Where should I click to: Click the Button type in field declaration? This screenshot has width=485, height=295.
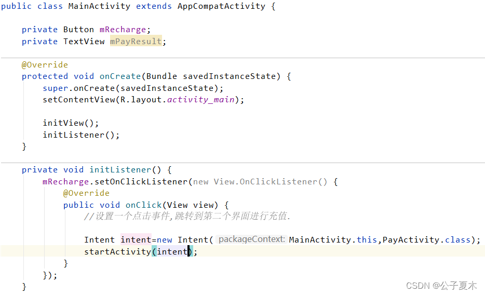78,30
